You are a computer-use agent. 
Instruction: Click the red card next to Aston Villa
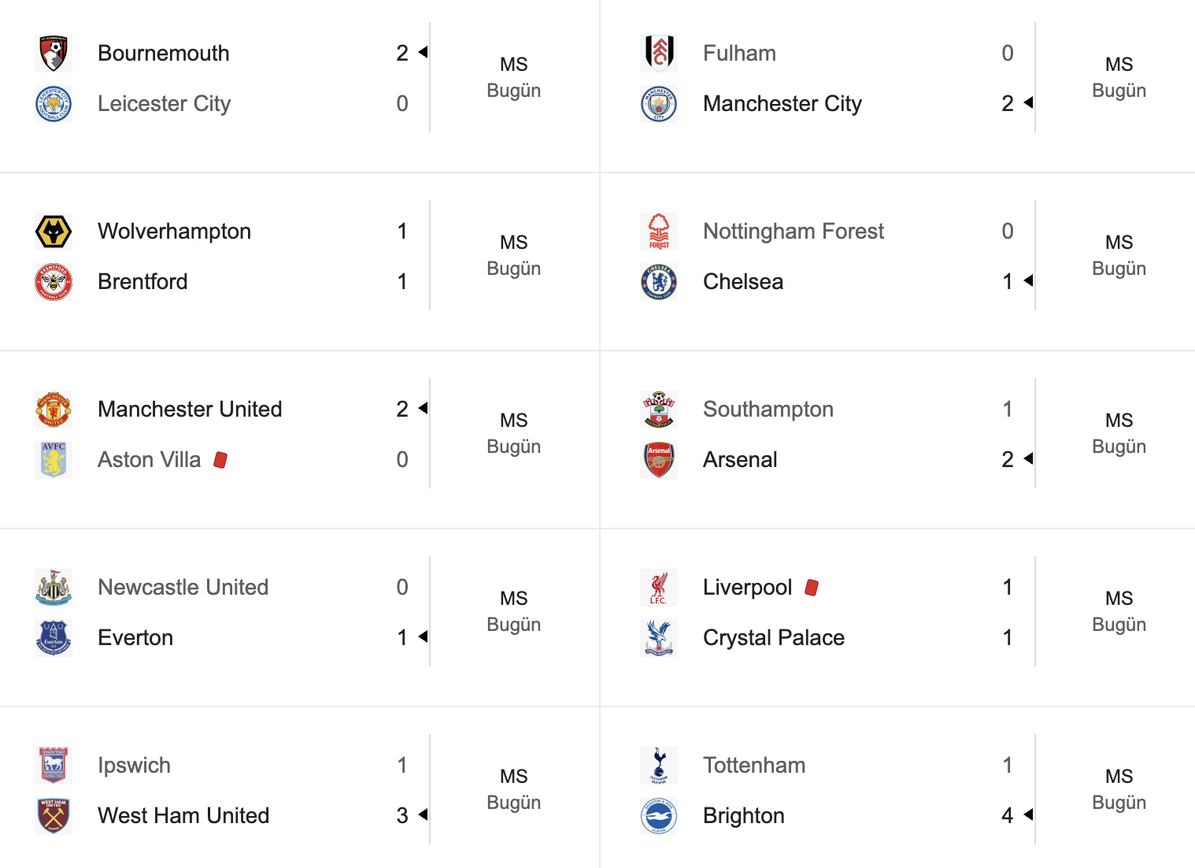tap(220, 460)
